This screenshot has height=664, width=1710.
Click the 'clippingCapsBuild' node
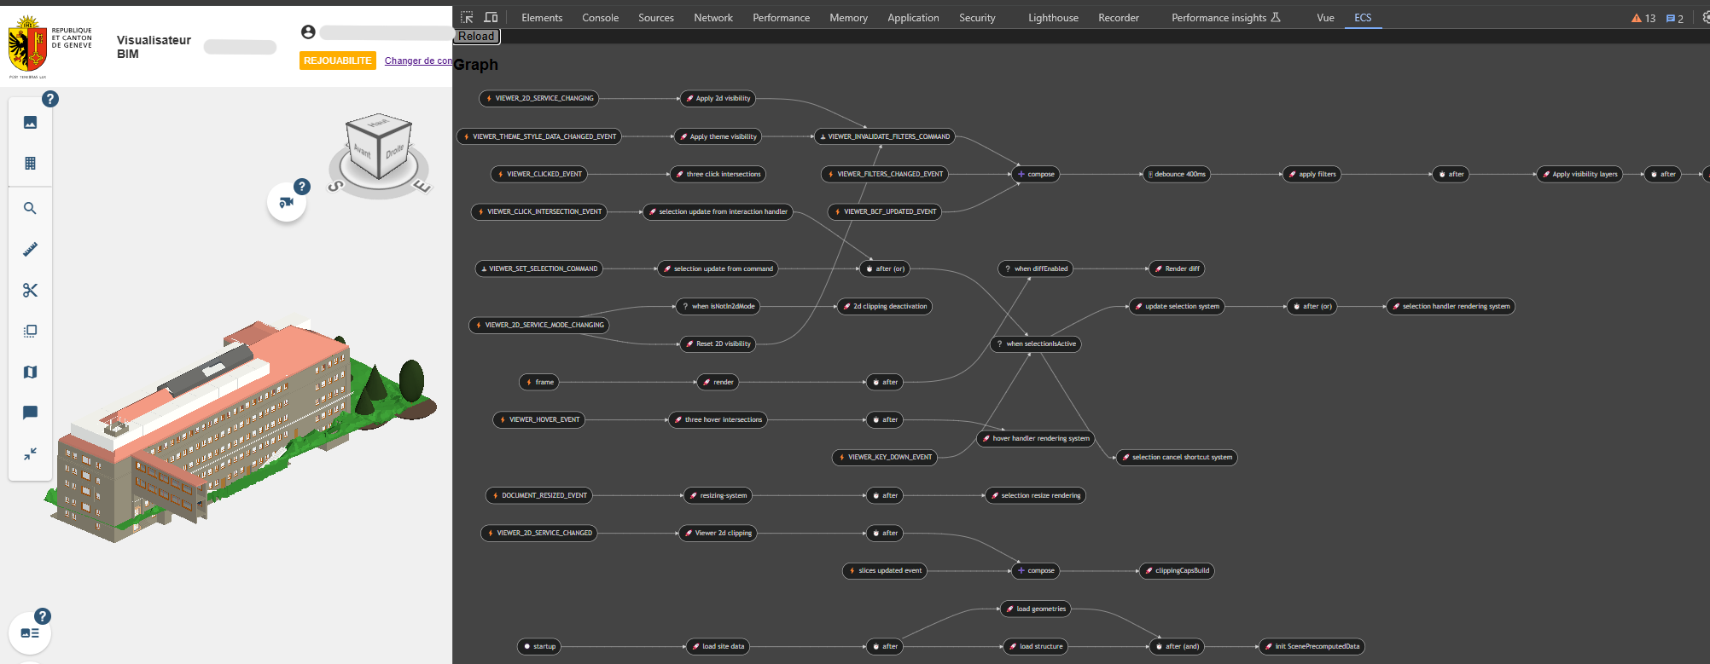1177,570
